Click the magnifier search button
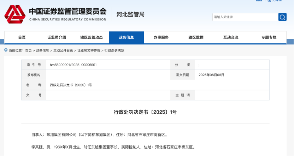The image size is (294, 156). pyautogui.click(x=282, y=17)
